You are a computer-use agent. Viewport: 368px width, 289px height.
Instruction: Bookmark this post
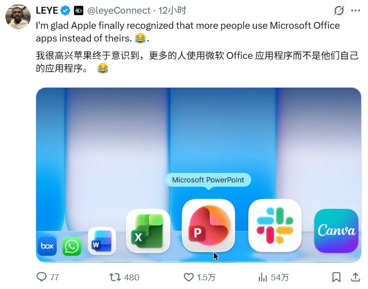336,277
